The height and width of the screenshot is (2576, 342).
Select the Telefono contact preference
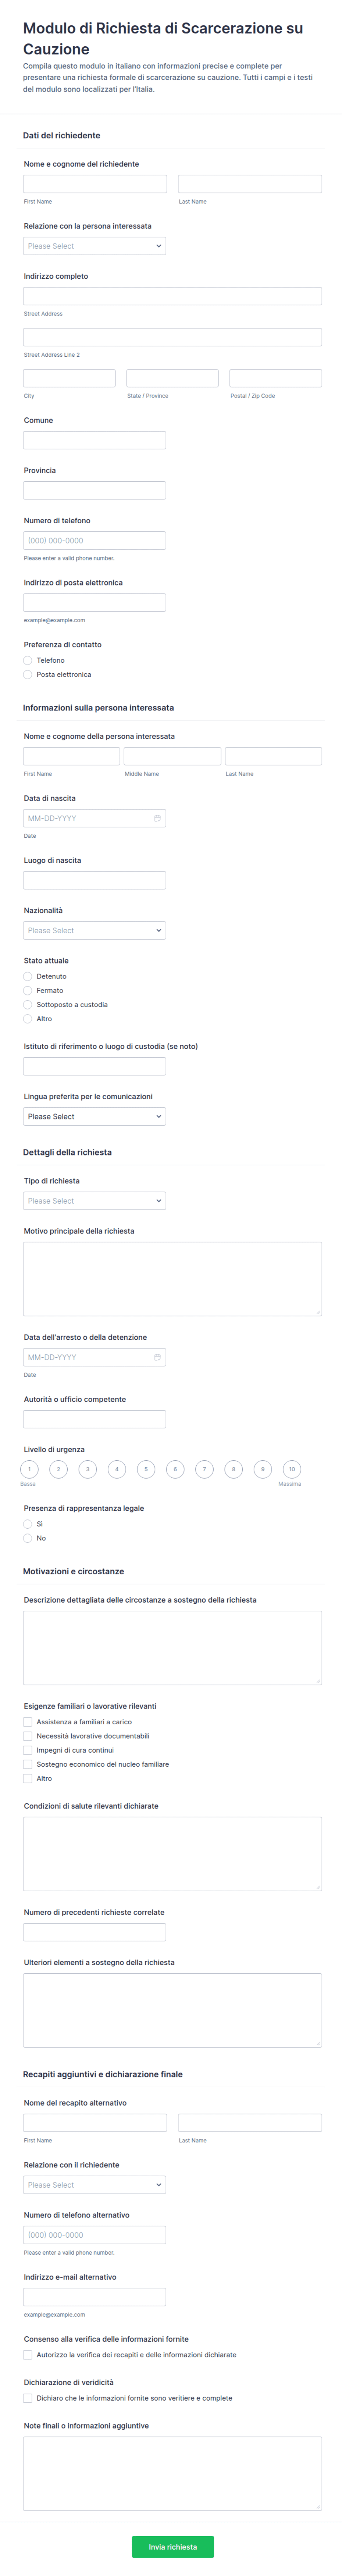[28, 660]
